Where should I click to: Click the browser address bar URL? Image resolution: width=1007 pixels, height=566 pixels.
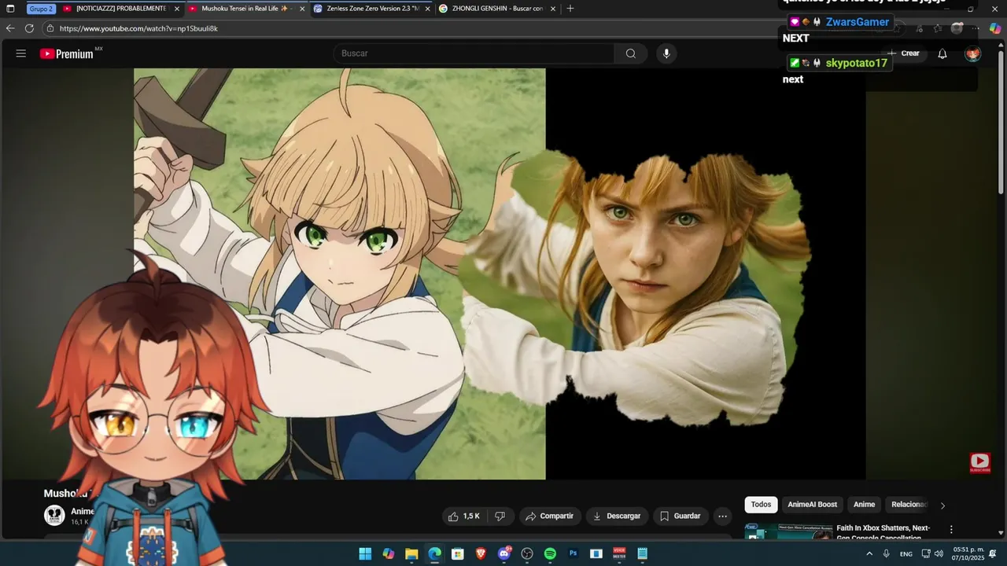[138, 28]
